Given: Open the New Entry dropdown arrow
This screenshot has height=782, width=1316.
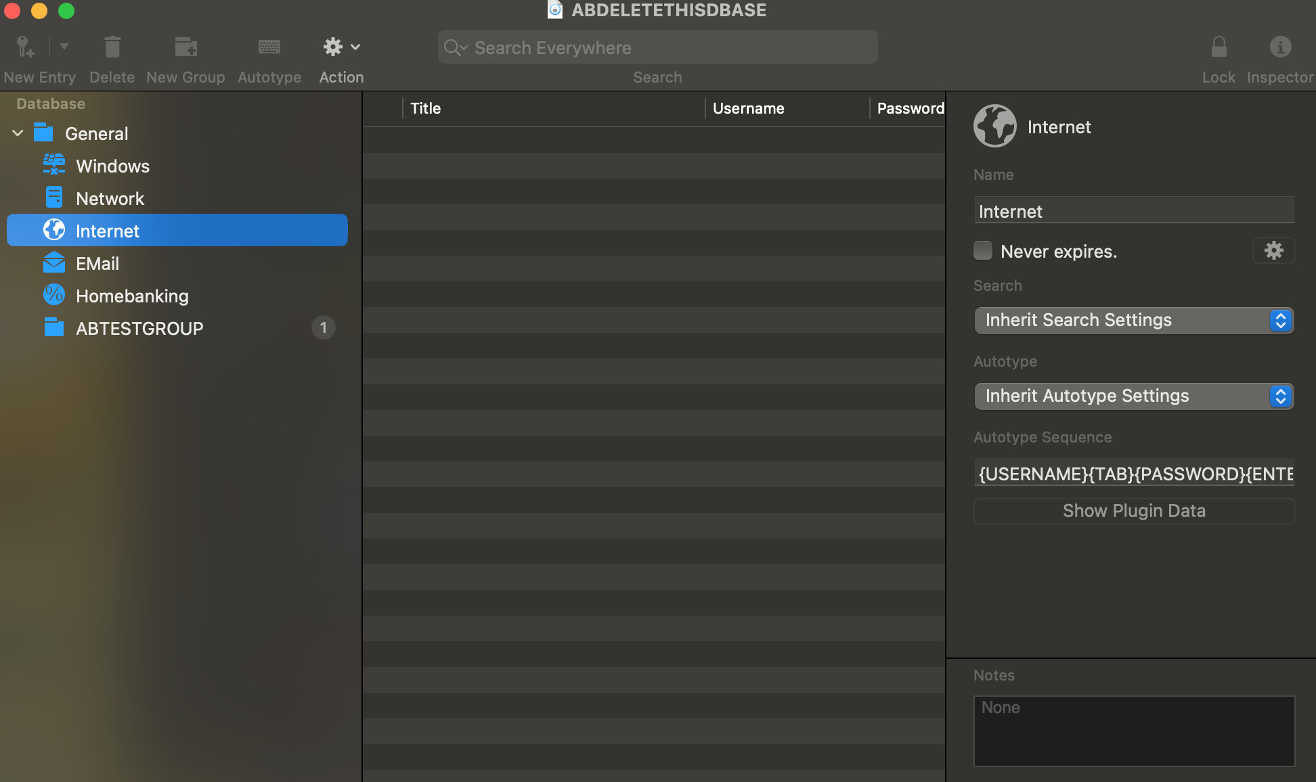Looking at the screenshot, I should point(64,46).
